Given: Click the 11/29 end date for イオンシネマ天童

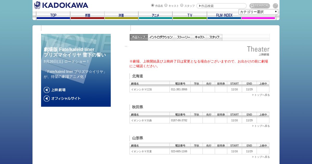Looking at the screenshot, I should [x=249, y=151].
